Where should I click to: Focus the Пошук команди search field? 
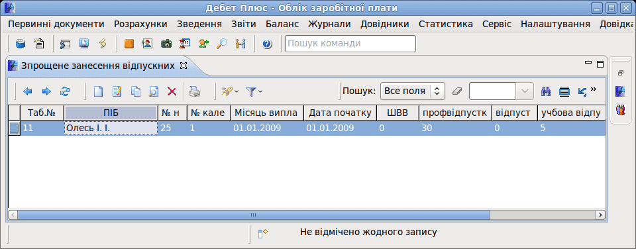[x=350, y=44]
